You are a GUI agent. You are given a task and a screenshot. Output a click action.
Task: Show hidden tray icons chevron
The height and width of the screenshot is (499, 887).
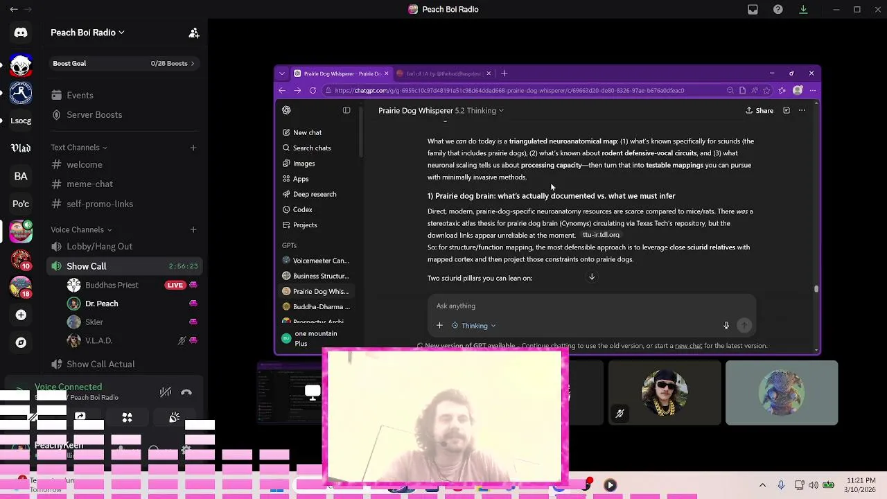(x=763, y=485)
